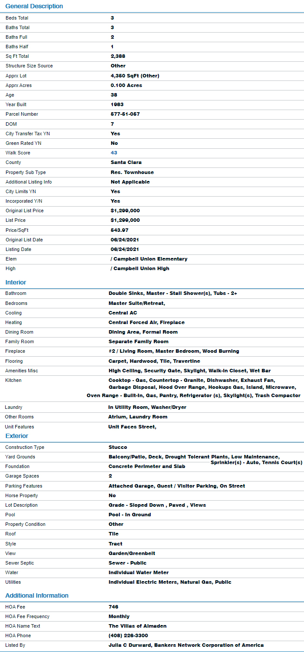Select Pool value Pool - In Ground
The image size is (304, 652).
click(x=130, y=515)
